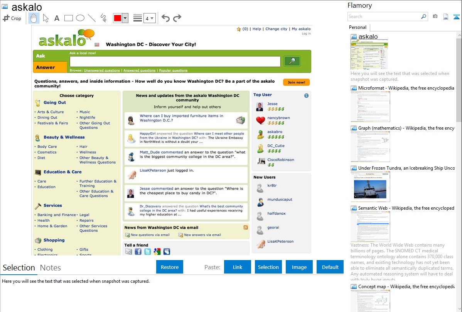Select the ellipse drawing tool

point(80,18)
